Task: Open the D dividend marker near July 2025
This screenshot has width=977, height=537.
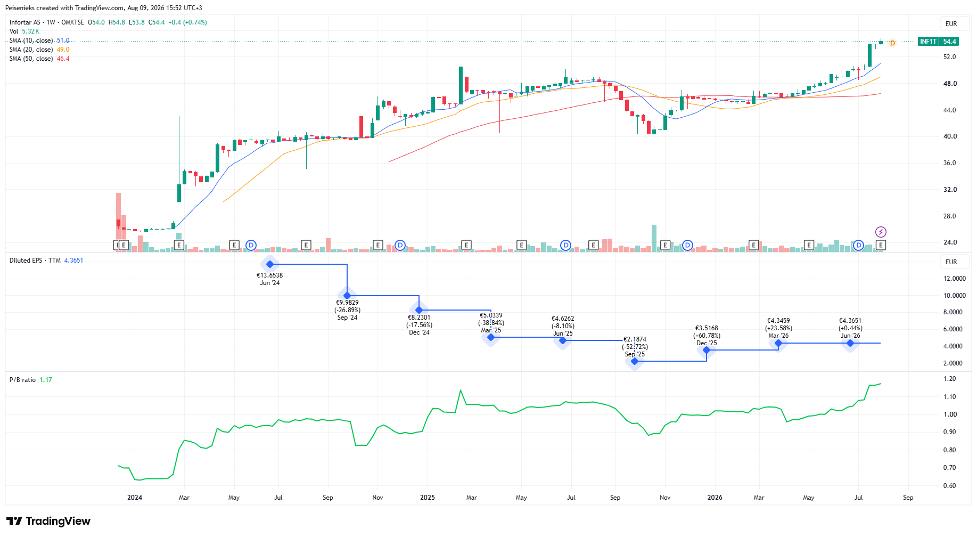Action: point(566,245)
